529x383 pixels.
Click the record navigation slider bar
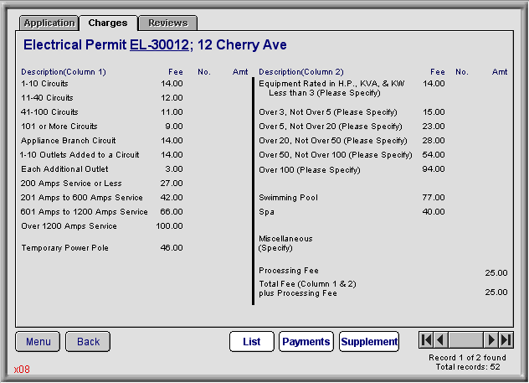coord(466,339)
